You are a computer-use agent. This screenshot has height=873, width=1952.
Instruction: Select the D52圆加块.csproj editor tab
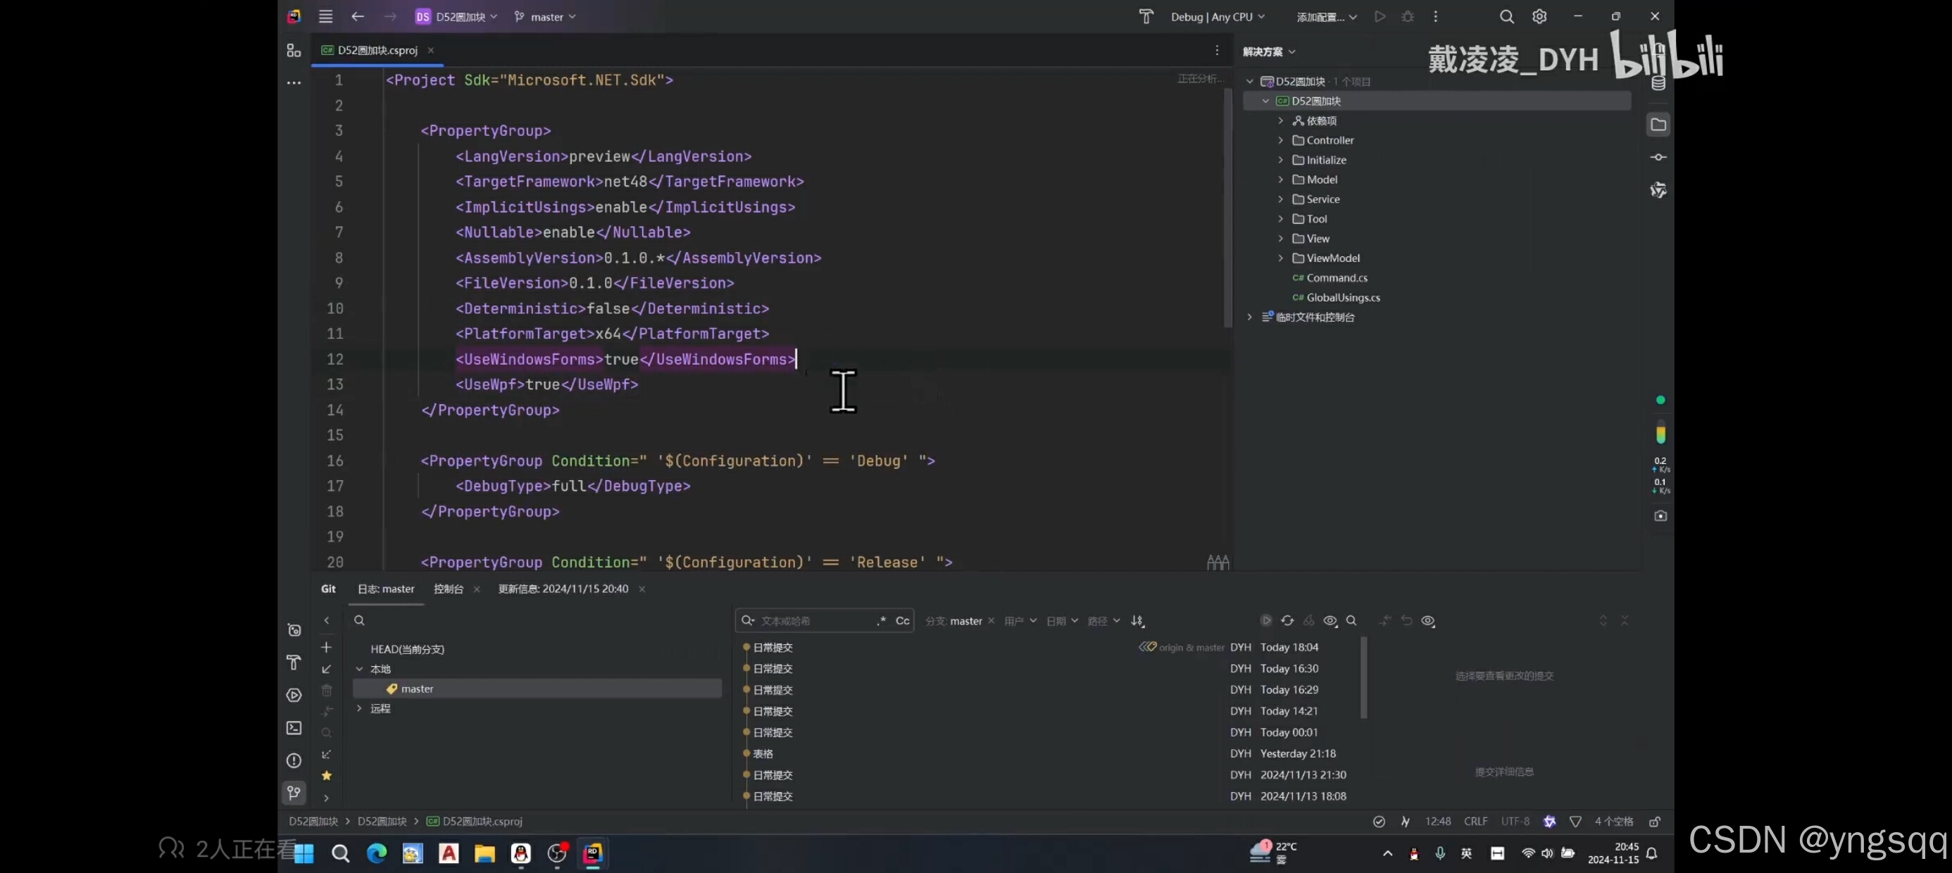(x=377, y=50)
